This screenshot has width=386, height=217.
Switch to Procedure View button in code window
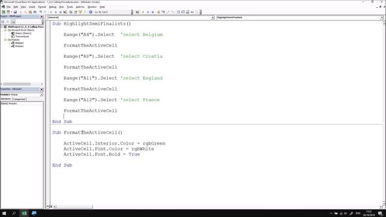pyautogui.click(x=48, y=207)
